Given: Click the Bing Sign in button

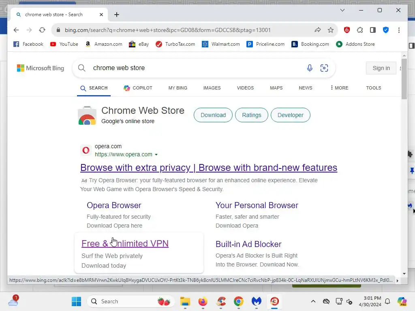Looking at the screenshot, I should click(381, 68).
